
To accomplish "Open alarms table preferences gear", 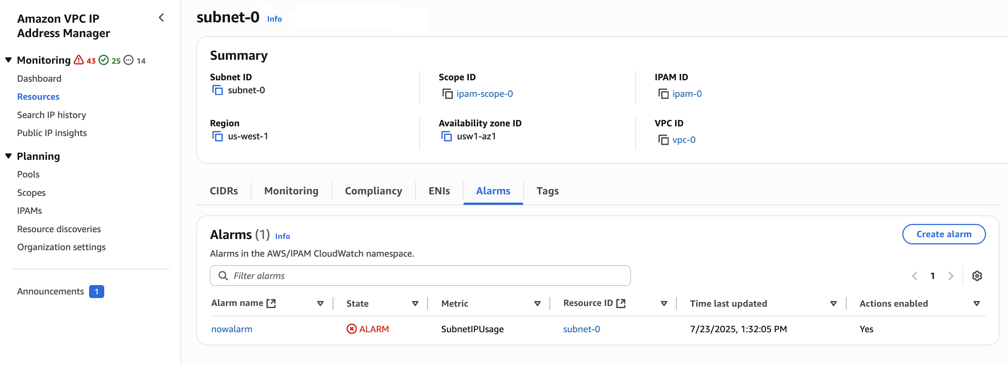I will point(977,276).
